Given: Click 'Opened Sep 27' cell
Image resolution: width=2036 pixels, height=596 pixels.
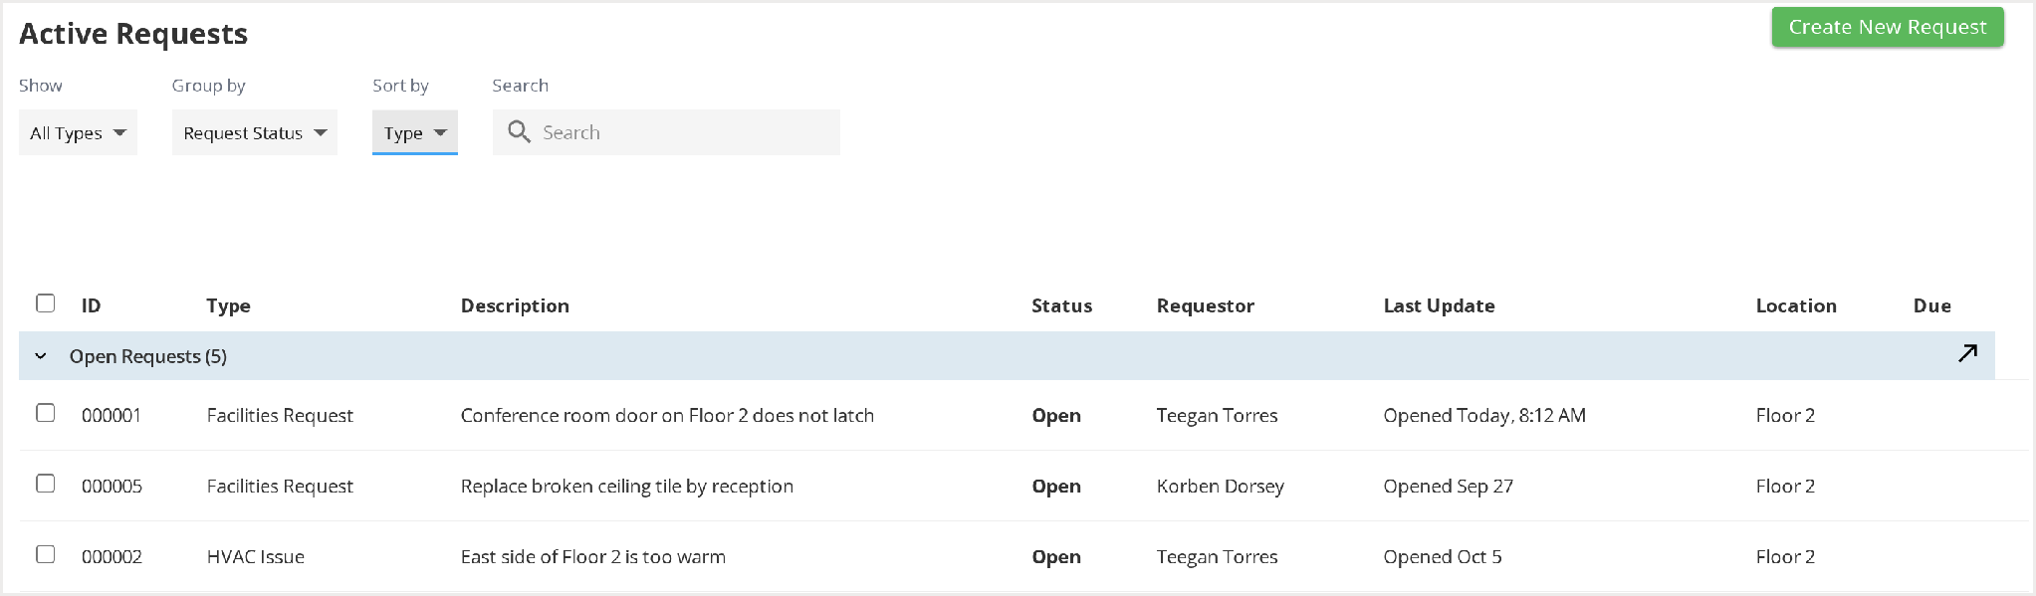Looking at the screenshot, I should (1448, 486).
